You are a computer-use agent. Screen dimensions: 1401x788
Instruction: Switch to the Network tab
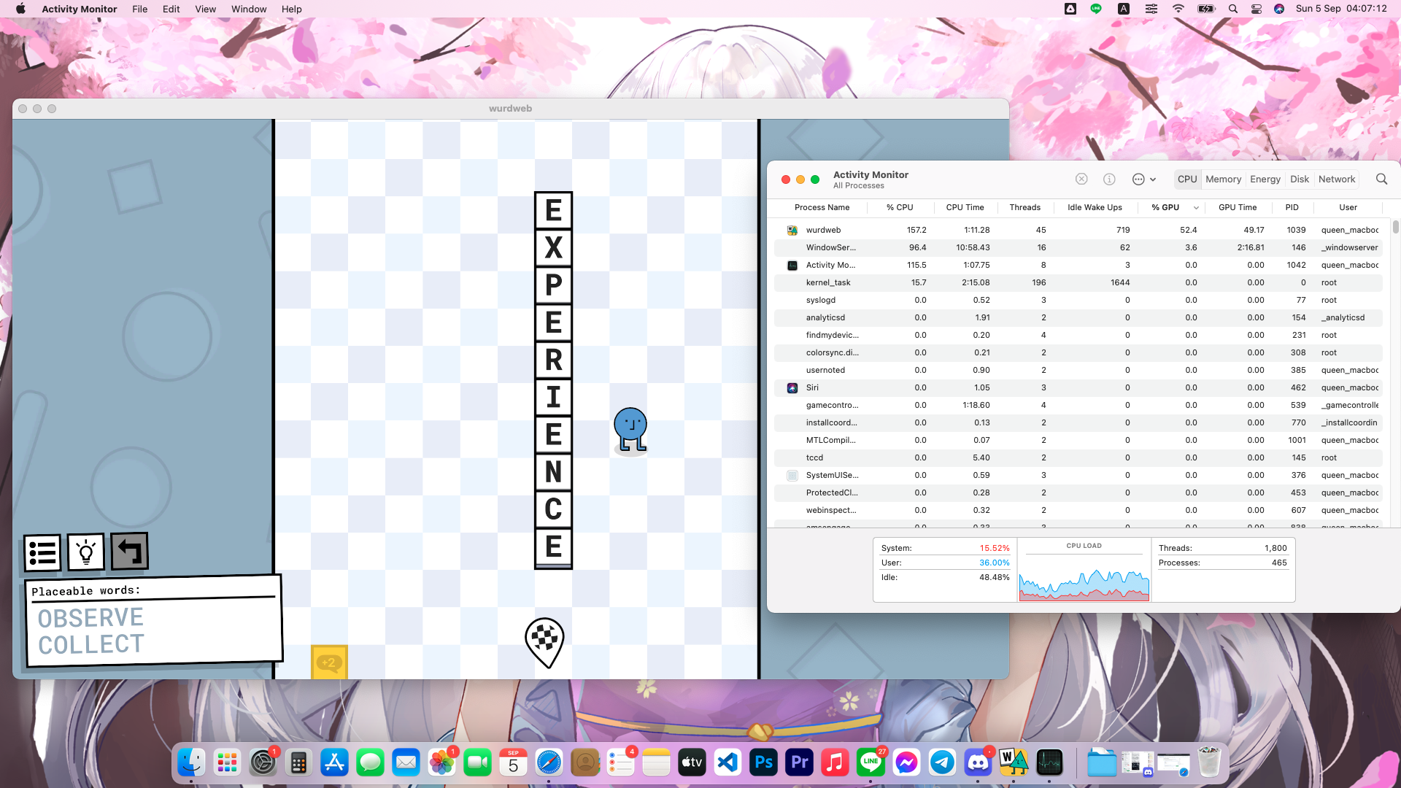point(1336,179)
